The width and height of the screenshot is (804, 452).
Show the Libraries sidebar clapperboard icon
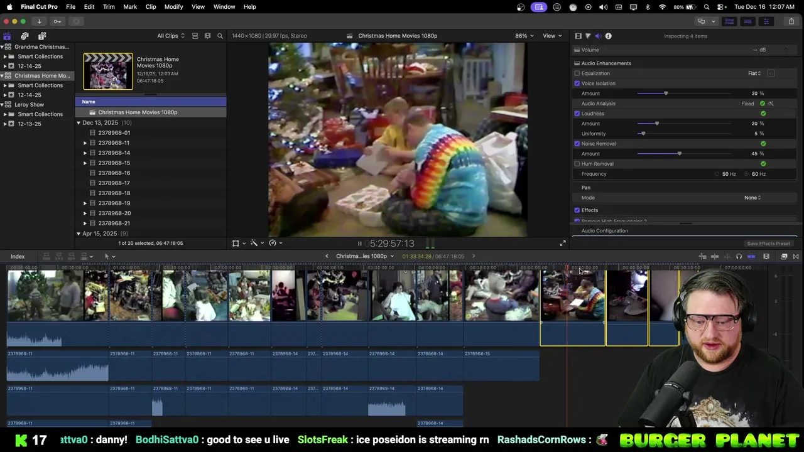(x=7, y=36)
